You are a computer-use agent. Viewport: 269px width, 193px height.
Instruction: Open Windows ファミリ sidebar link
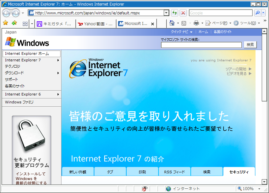pyautogui.click(x=19, y=102)
